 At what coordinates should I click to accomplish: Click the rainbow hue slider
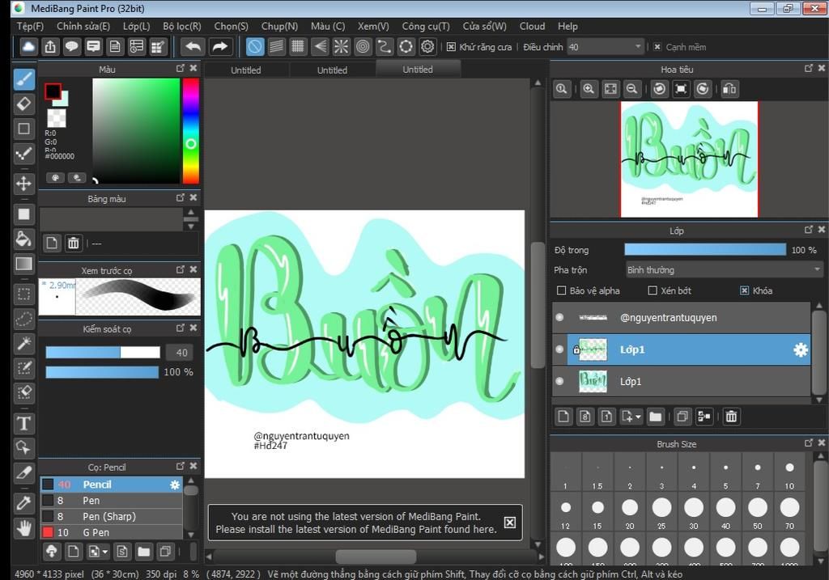[x=191, y=131]
